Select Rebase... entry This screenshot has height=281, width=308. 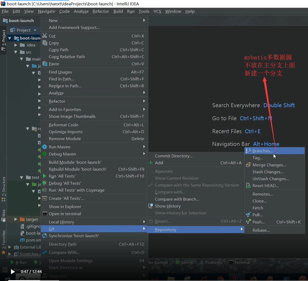(275, 230)
